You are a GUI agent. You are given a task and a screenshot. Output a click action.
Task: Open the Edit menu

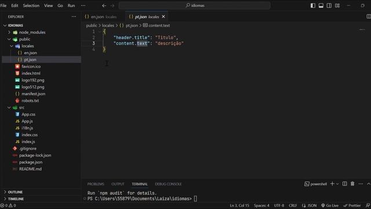point(14,5)
